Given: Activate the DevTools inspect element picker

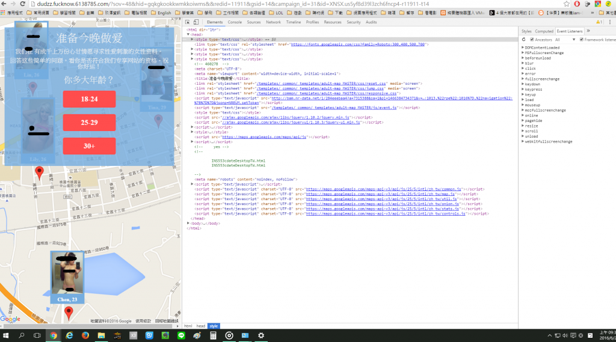Looking at the screenshot, I should tap(188, 22).
